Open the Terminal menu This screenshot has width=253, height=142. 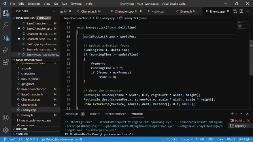(x=76, y=4)
